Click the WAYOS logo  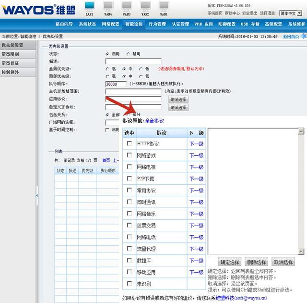(x=38, y=10)
